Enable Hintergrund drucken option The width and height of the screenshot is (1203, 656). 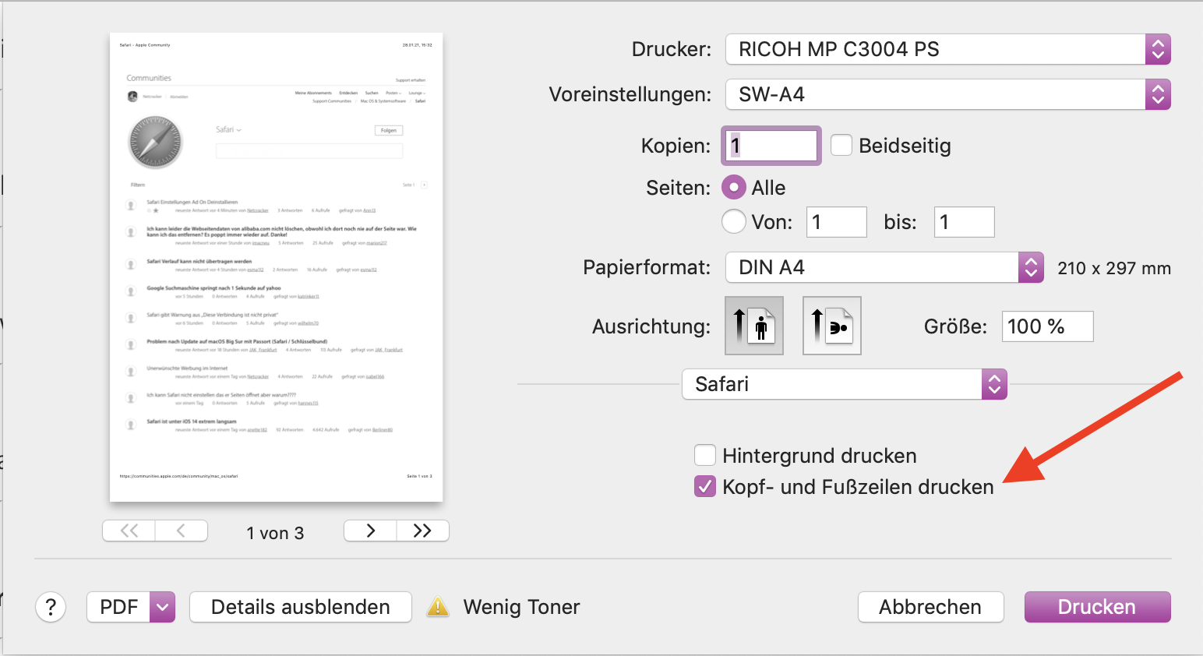coord(705,455)
